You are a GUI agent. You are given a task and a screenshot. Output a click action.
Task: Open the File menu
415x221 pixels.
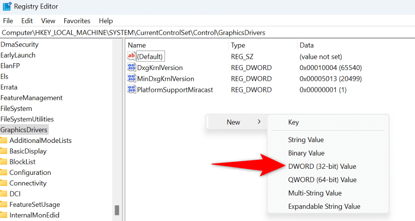8,21
